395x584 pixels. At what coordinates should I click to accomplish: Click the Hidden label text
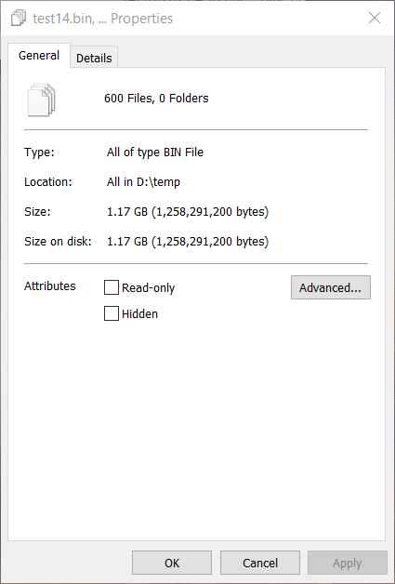[139, 314]
